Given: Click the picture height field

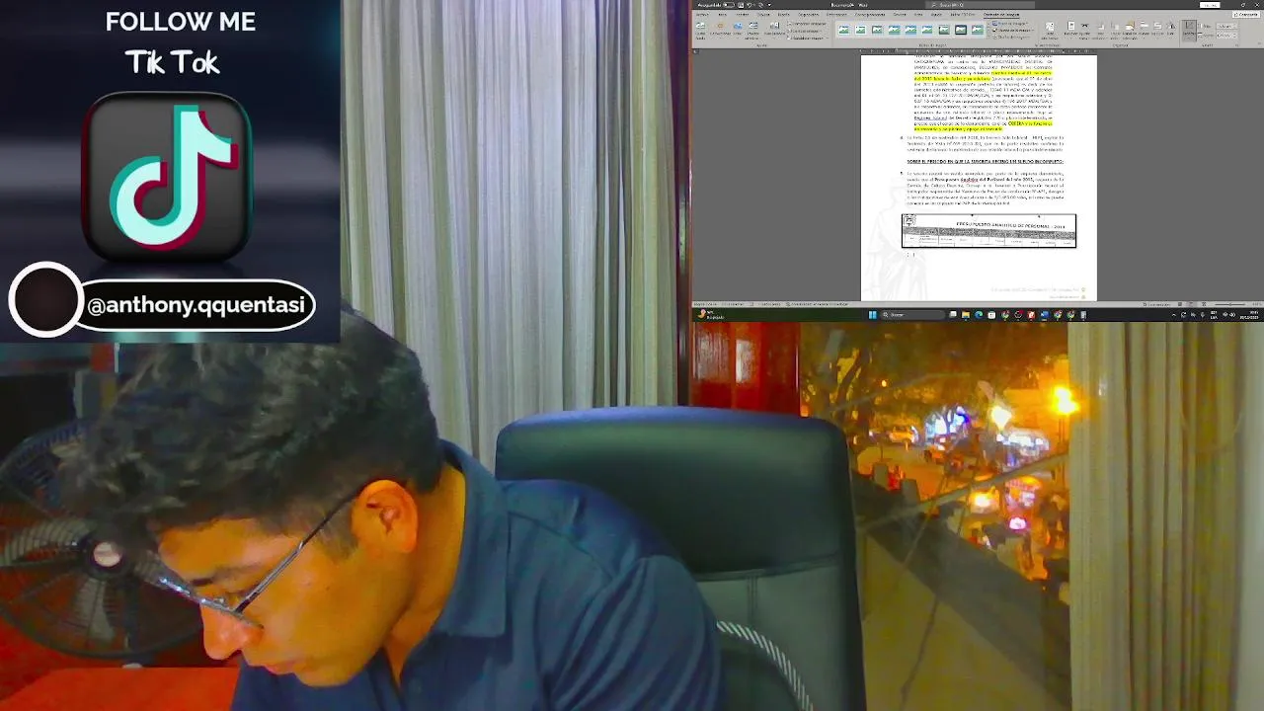Looking at the screenshot, I should [1227, 26].
